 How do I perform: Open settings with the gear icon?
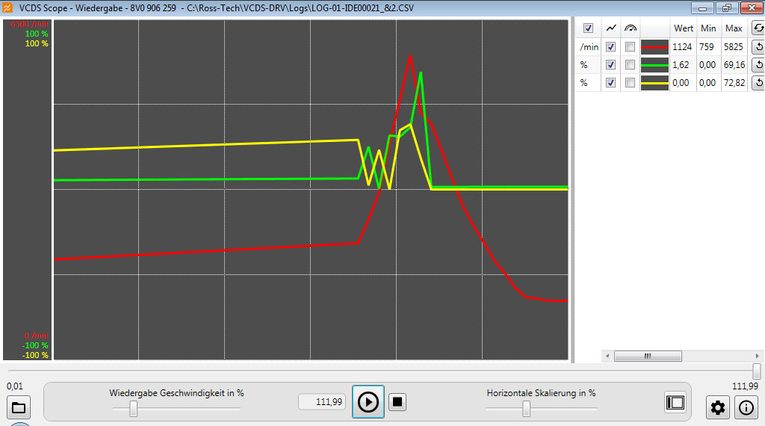[718, 408]
